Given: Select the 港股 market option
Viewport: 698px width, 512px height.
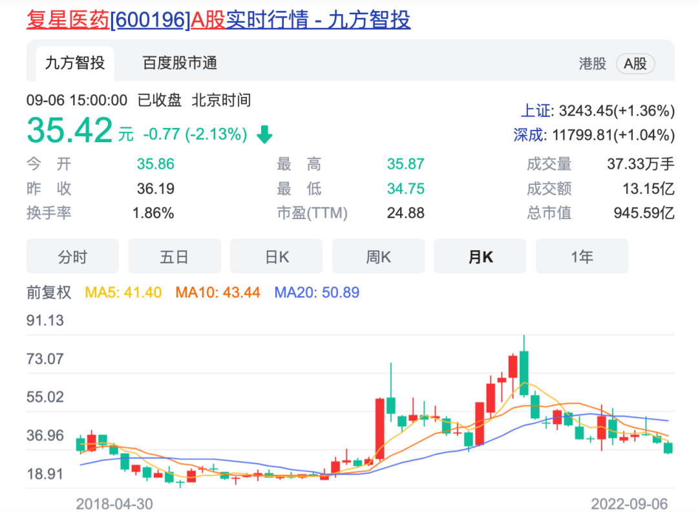Looking at the screenshot, I should [x=592, y=63].
